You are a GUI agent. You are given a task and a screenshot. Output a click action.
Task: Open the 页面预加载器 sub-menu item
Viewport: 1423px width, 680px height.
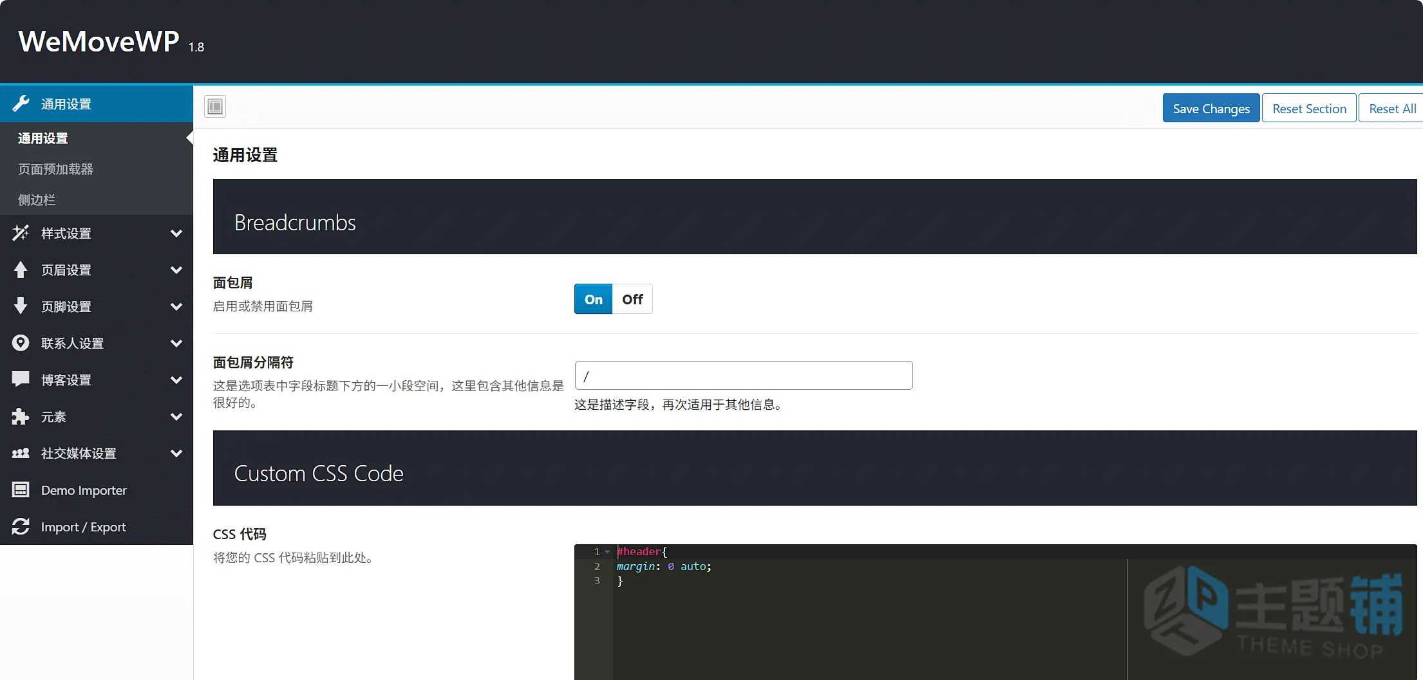[97, 169]
